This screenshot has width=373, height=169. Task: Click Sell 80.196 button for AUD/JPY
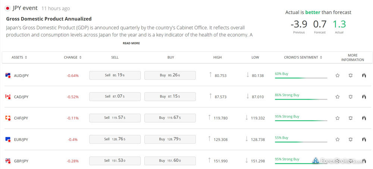[x=115, y=75]
